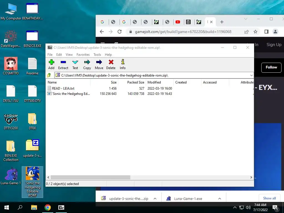284x213 pixels.
Task: Click the packed size value 143 059 738
Action: [136, 94]
